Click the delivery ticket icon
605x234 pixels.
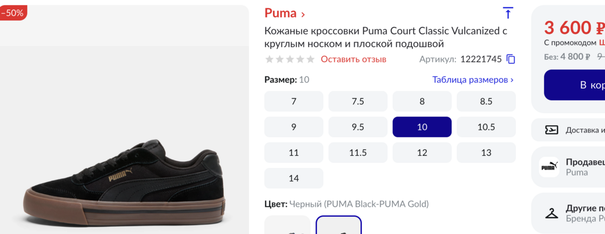click(551, 130)
